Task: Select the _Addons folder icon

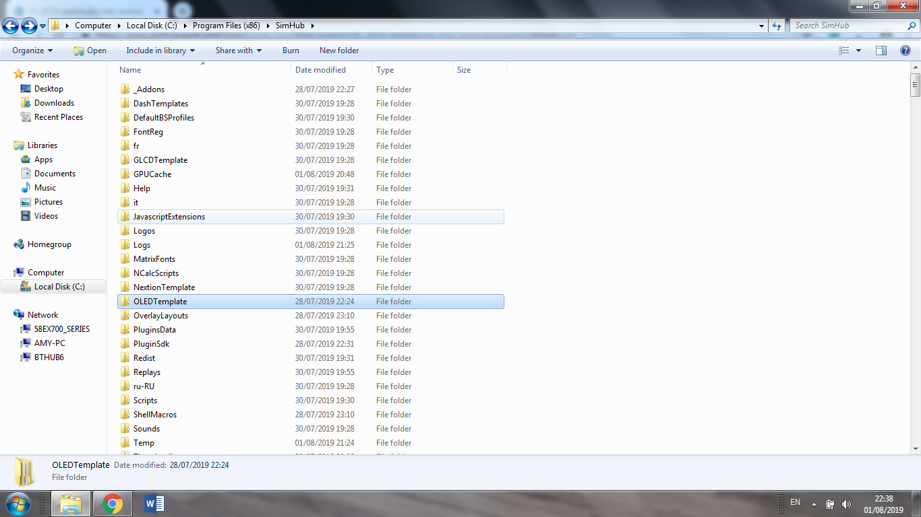Action: coord(125,90)
